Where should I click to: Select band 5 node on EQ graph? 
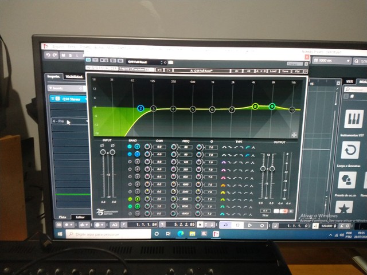(x=193, y=109)
